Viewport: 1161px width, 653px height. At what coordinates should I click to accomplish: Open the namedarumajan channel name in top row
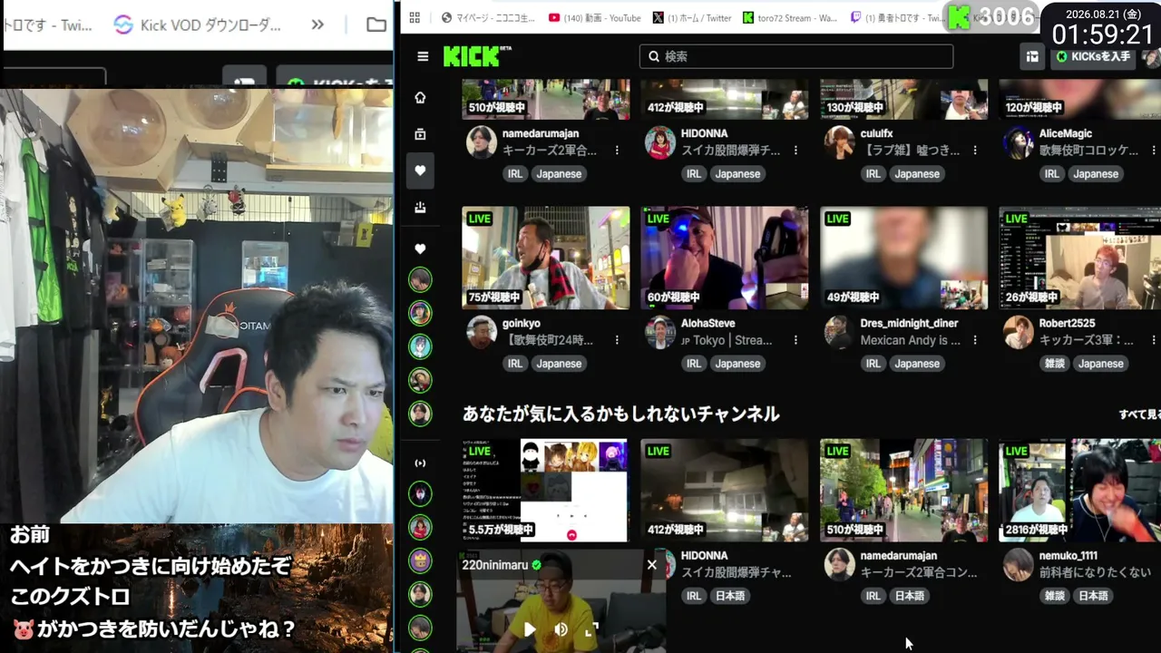(541, 133)
